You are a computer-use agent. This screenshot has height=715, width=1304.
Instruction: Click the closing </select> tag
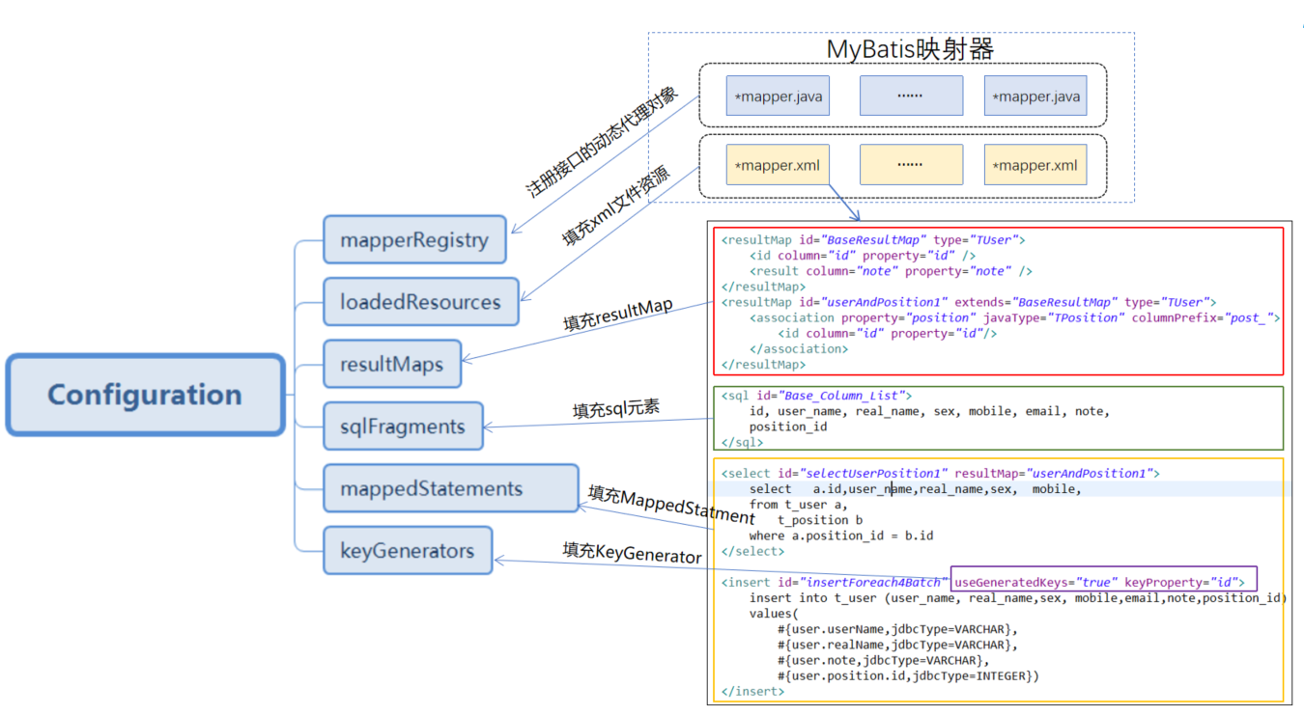coord(752,551)
